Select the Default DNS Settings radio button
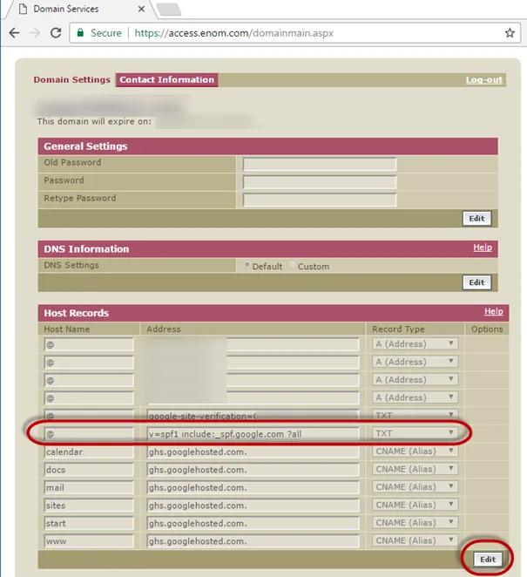Viewport: 527px width, 577px height. coord(247,266)
